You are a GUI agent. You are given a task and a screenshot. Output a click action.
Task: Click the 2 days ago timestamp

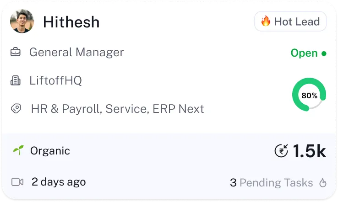pos(59,182)
